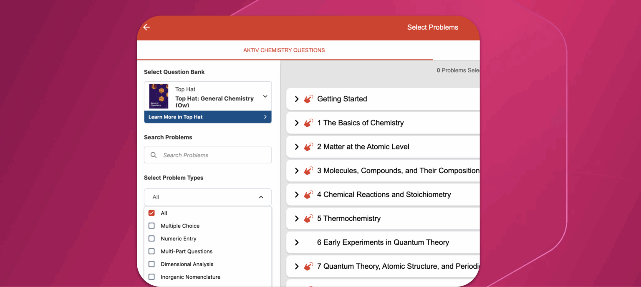Switch to the AKTIV CHEMISTRY QUESTIONS tab
The image size is (641, 287).
pyautogui.click(x=284, y=50)
